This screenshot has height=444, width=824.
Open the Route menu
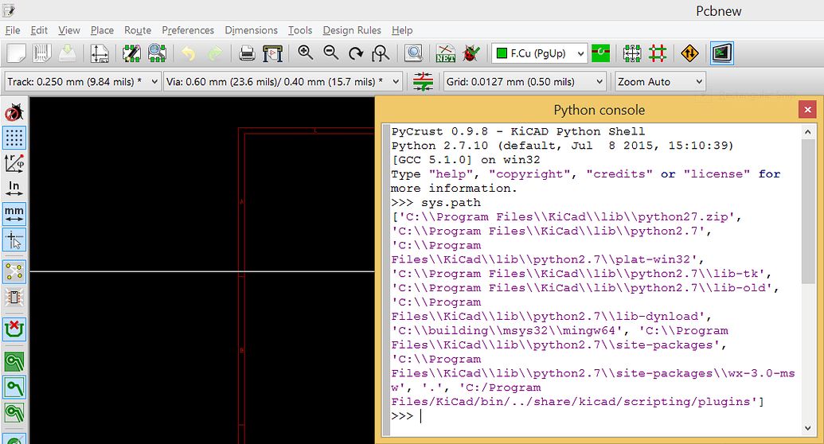(138, 30)
